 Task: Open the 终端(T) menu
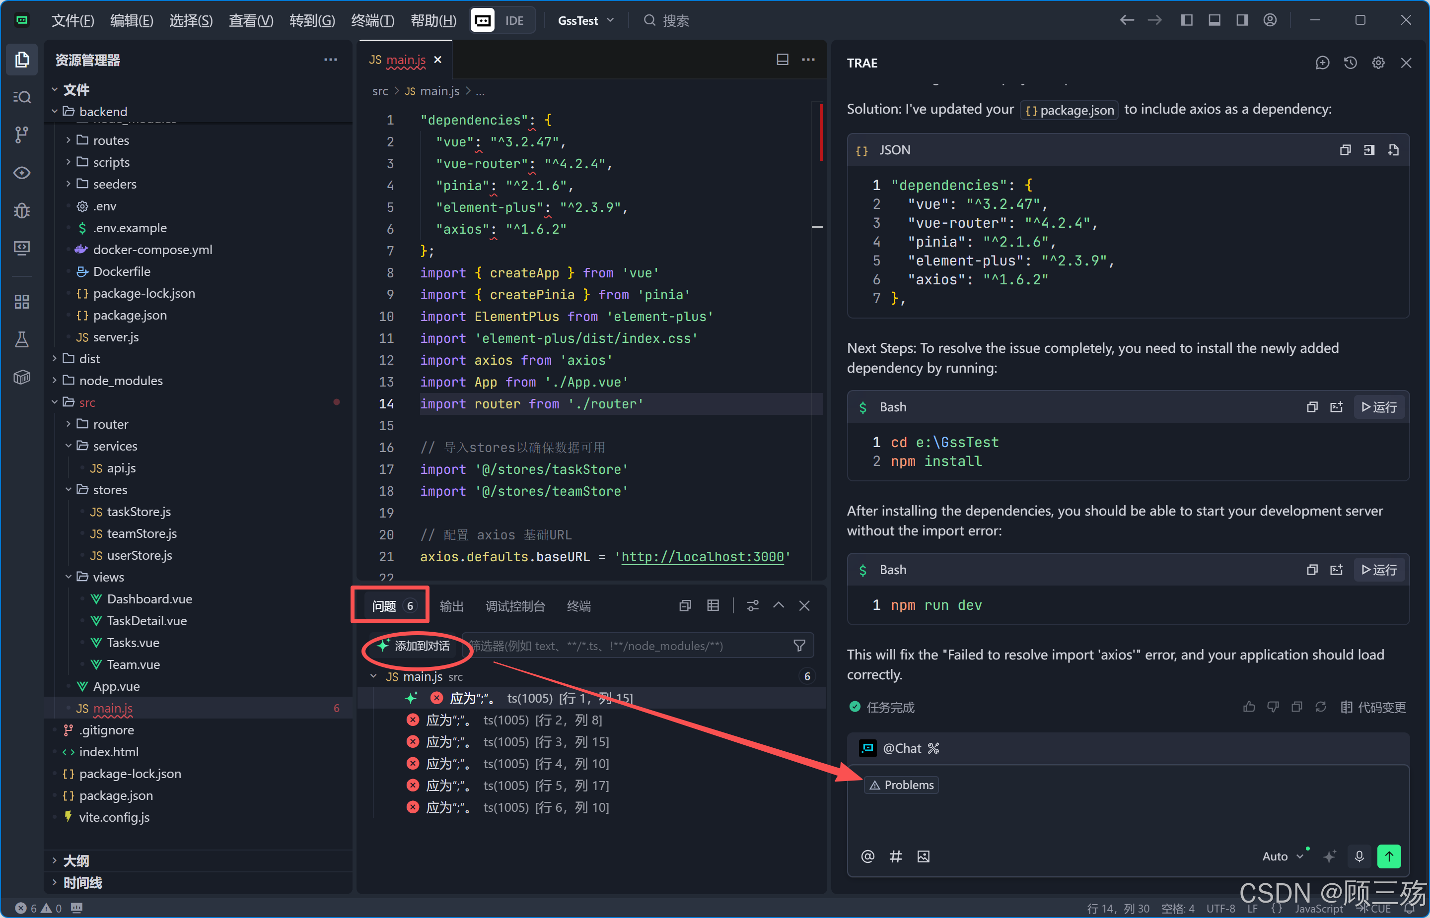click(x=373, y=20)
